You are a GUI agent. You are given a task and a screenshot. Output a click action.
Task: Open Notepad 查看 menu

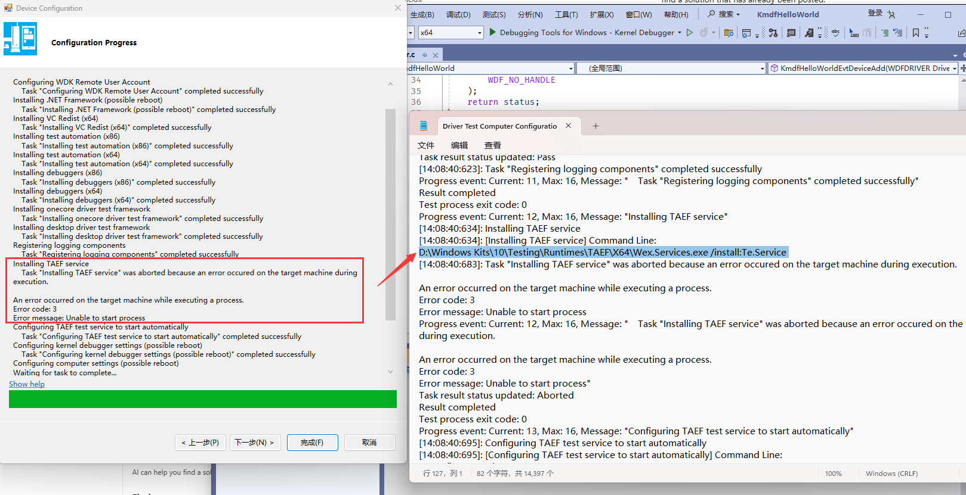[493, 145]
